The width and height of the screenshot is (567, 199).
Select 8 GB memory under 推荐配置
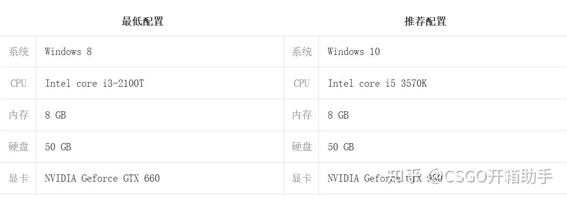338,115
